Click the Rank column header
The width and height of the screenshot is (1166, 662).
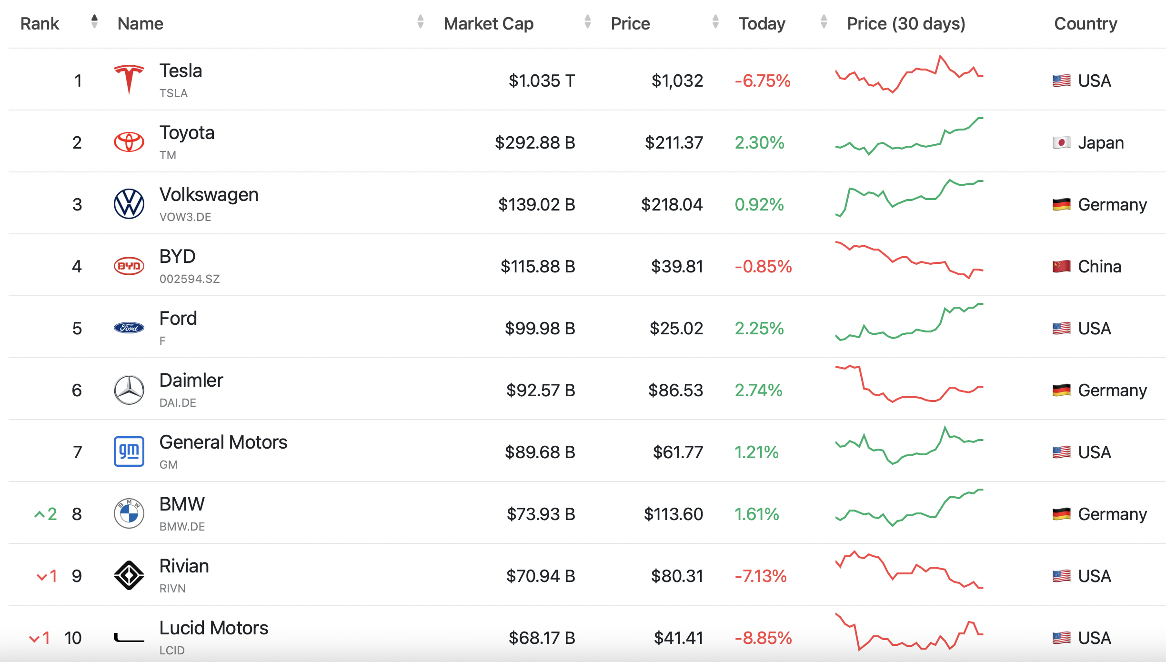click(40, 23)
